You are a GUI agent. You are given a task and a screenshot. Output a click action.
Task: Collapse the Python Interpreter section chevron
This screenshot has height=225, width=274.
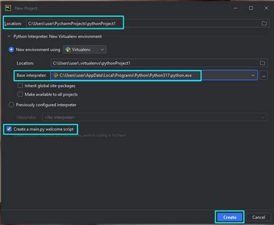[x=9, y=36]
